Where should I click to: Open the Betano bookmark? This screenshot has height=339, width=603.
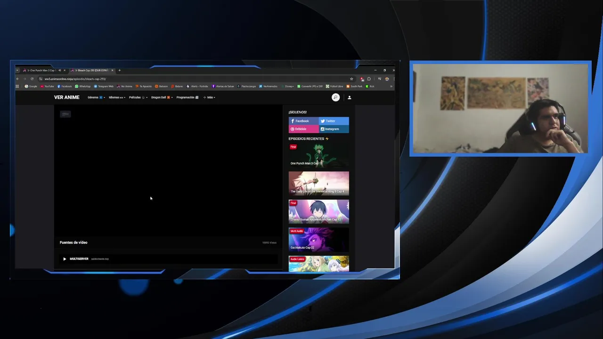pos(177,86)
